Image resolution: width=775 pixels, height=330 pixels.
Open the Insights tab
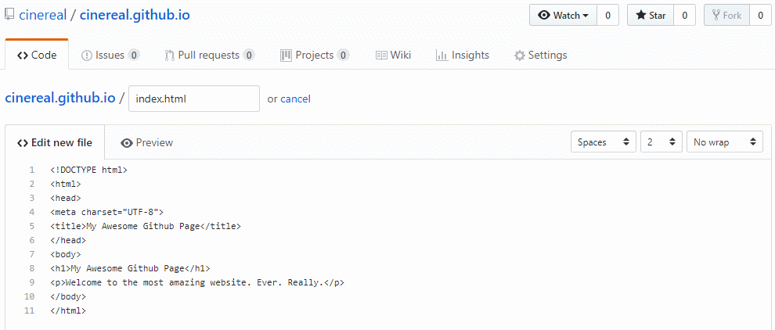pyautogui.click(x=463, y=55)
